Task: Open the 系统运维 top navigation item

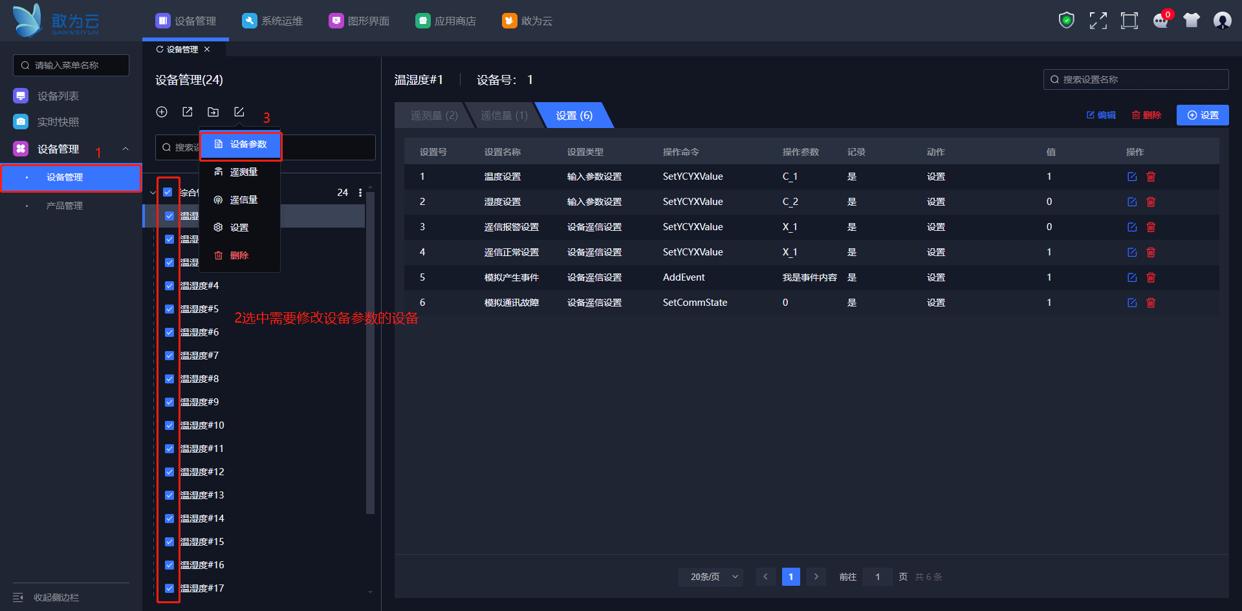Action: [x=272, y=21]
